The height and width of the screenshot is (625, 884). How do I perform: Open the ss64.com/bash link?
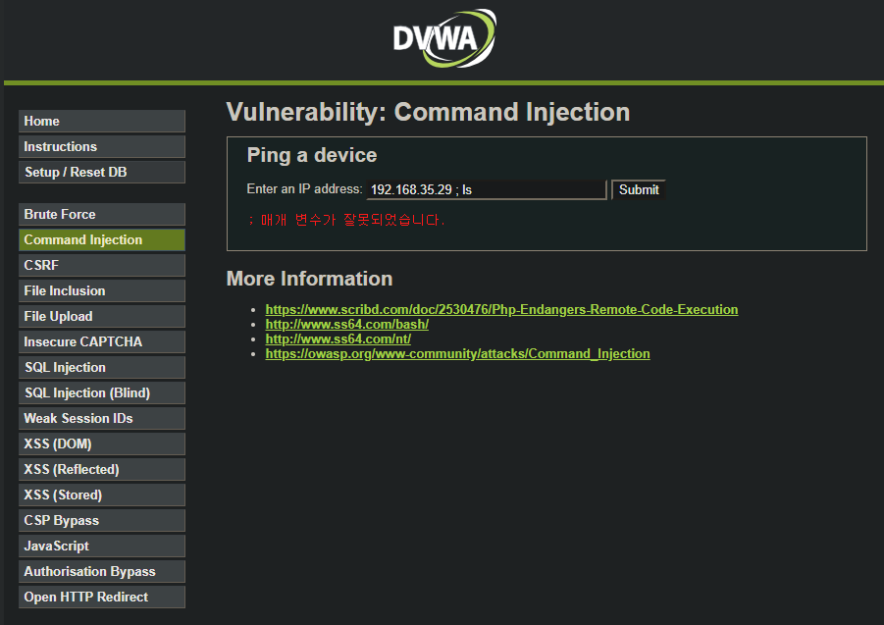click(x=347, y=324)
